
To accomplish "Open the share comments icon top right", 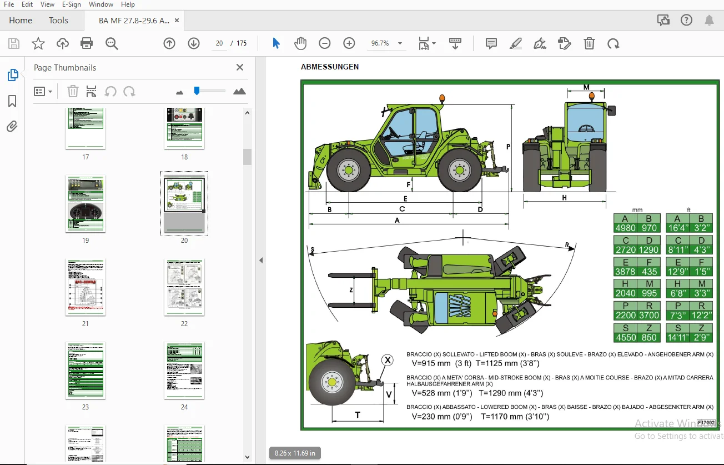I will 663,21.
